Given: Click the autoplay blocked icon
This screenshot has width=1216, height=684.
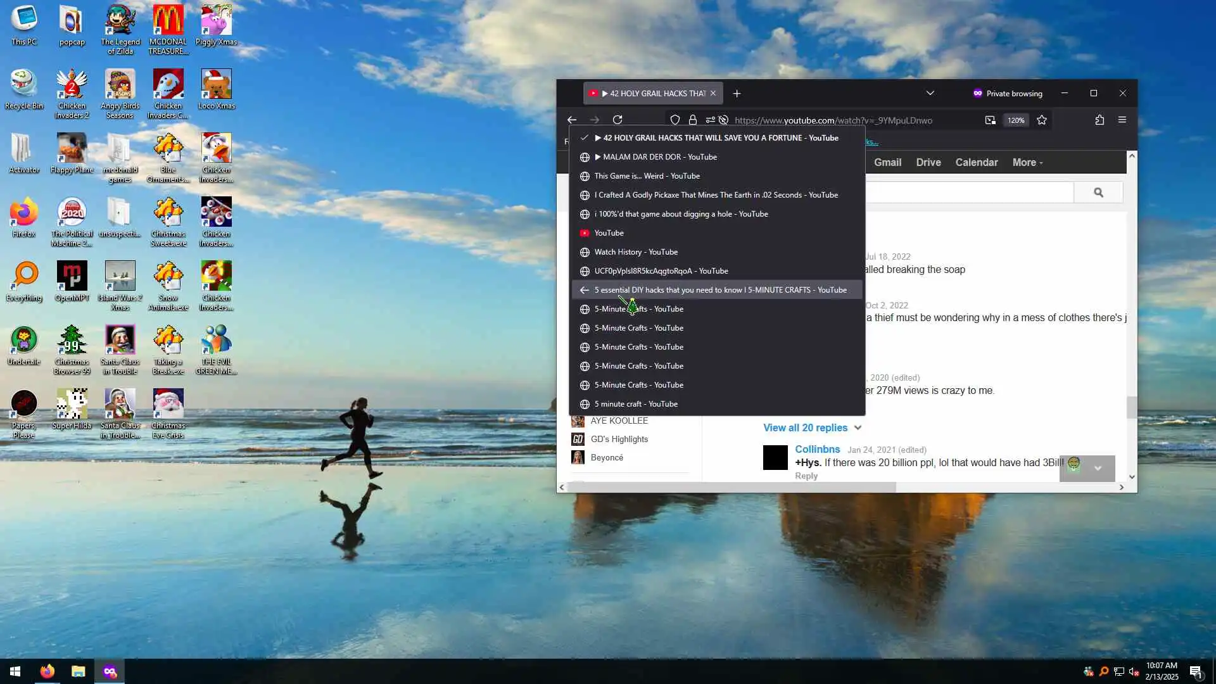Looking at the screenshot, I should pos(723,120).
